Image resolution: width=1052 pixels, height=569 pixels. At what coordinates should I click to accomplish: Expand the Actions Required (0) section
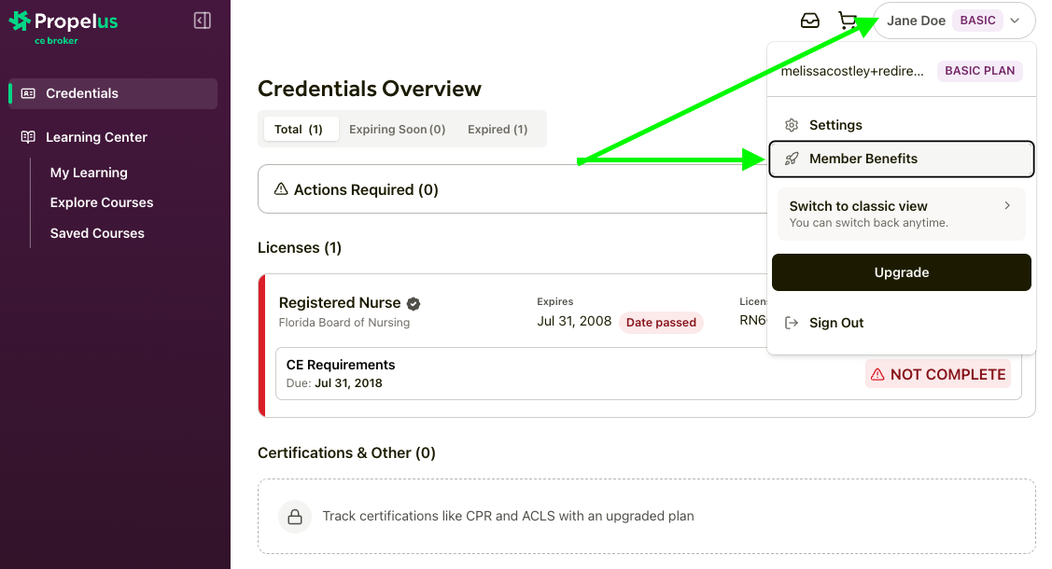point(357,189)
